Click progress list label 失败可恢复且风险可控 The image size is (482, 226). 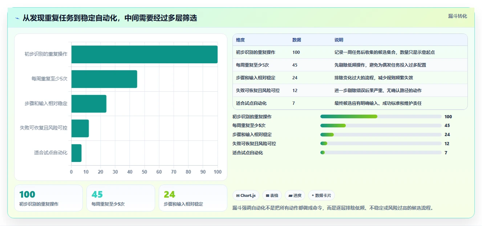point(254,144)
